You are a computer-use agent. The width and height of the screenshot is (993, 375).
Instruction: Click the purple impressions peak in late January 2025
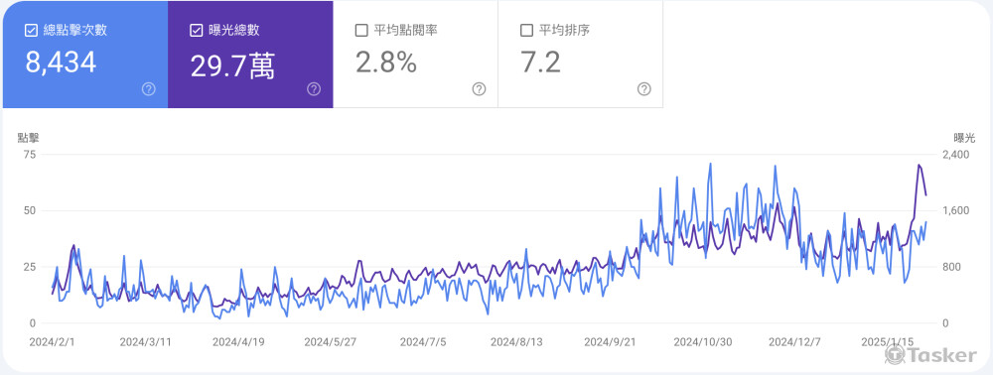[x=919, y=166]
